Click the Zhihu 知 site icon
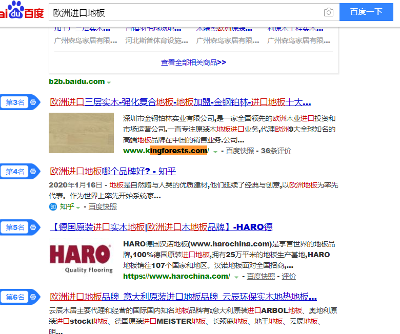The image size is (400, 334). [x=53, y=206]
